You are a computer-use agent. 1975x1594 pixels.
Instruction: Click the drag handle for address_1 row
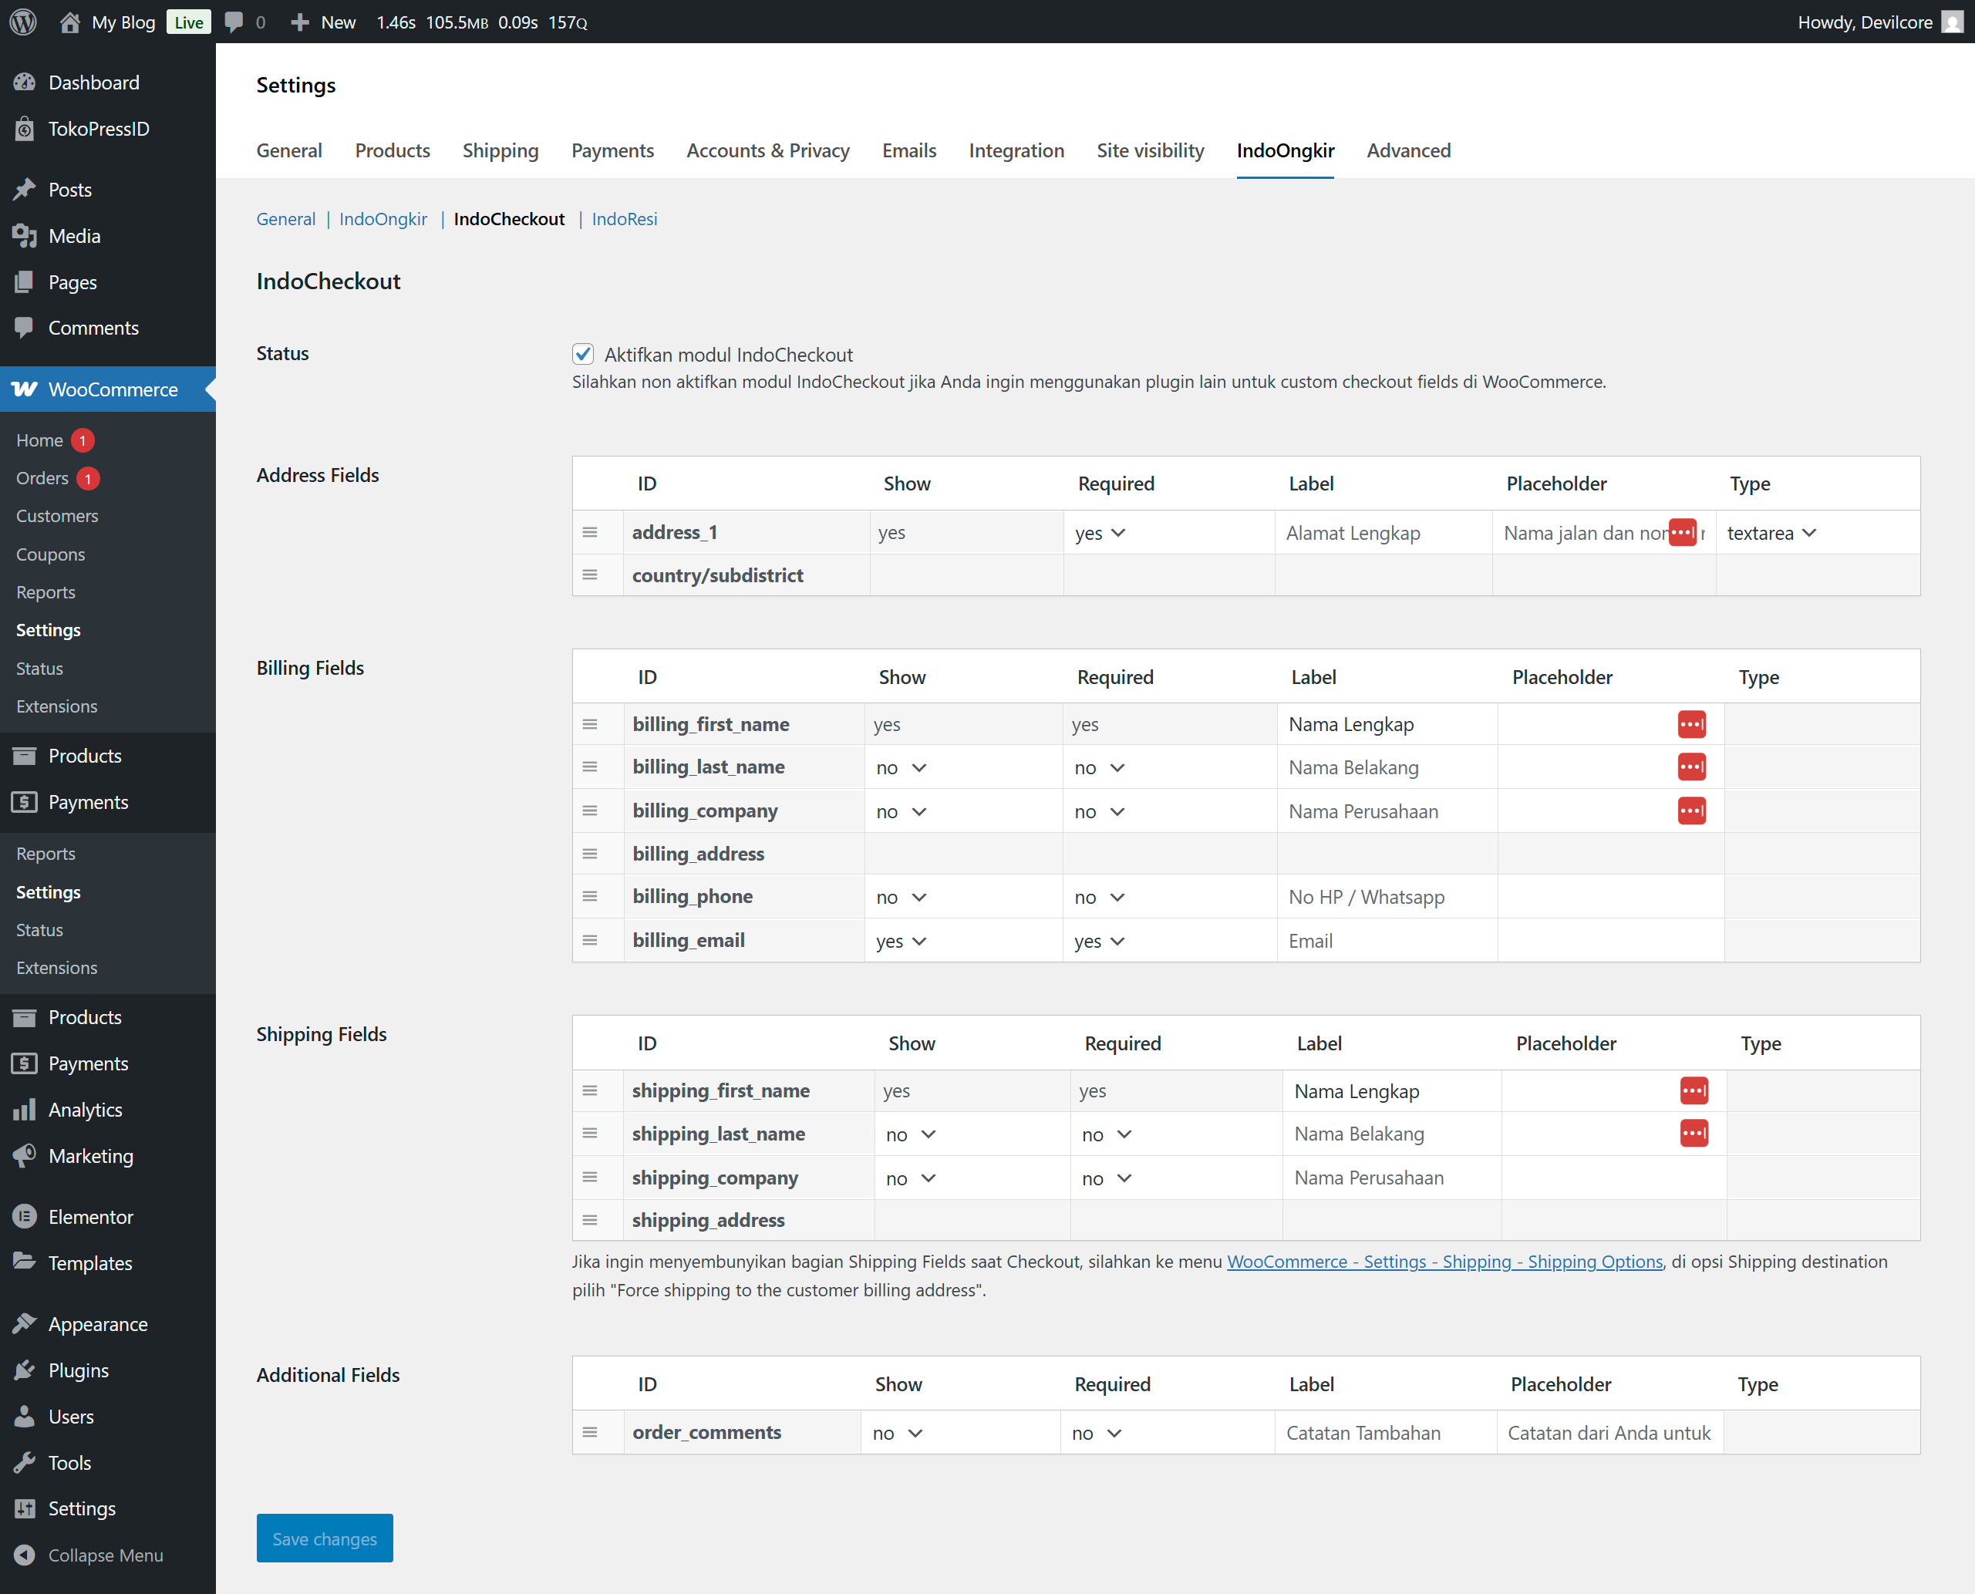click(x=591, y=533)
